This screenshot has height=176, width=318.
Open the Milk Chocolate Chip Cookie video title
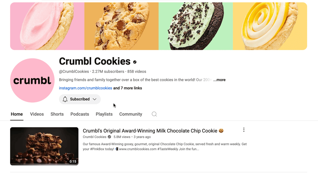click(150, 131)
